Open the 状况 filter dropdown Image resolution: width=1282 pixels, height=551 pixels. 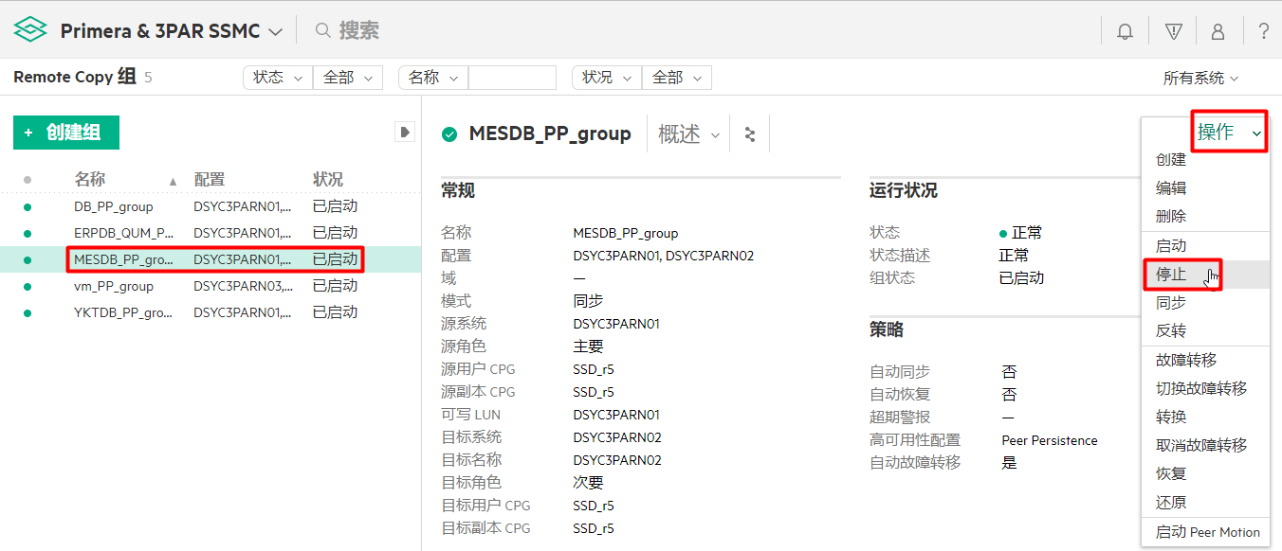coord(605,77)
